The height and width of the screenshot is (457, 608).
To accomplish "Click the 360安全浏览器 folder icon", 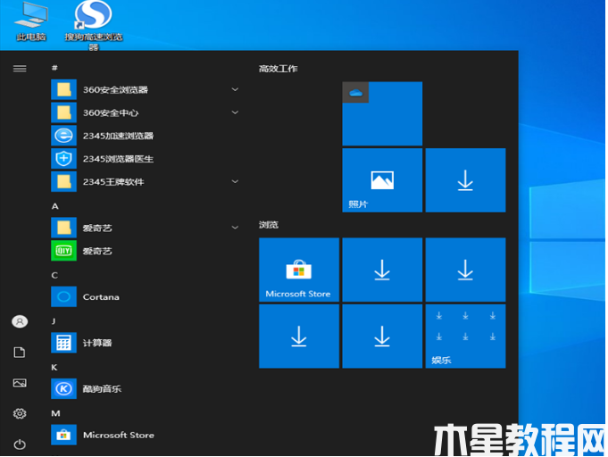I will (63, 89).
